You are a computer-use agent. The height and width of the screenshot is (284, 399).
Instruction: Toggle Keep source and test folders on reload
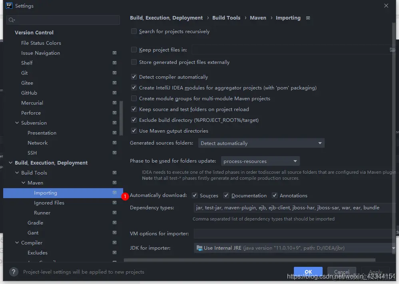click(134, 109)
